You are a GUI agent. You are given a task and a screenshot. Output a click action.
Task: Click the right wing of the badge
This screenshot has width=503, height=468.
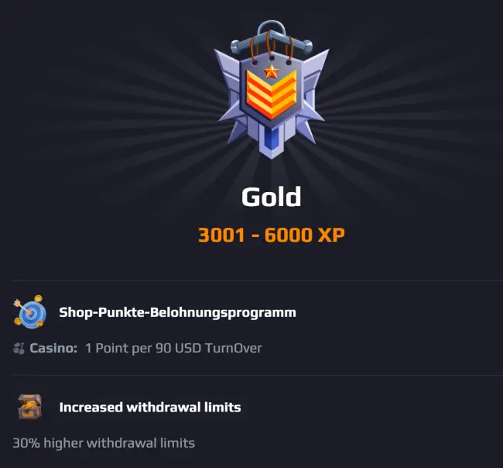tap(314, 93)
